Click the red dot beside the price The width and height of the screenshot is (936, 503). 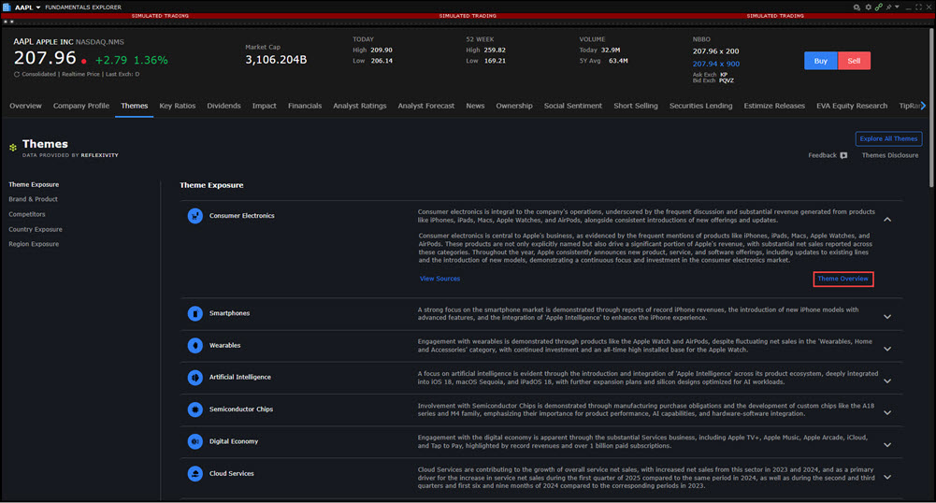[x=83, y=61]
